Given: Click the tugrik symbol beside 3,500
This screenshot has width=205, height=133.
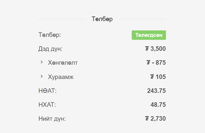Looking at the screenshot, I should click(147, 49).
